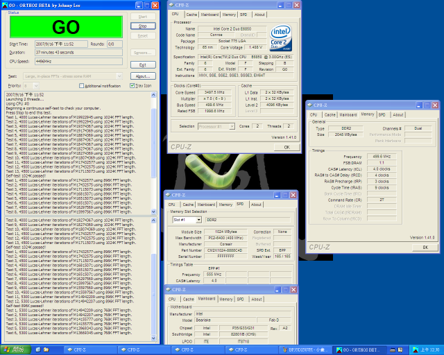Select SPD tab in CPU-Z Memory window
The height and width of the screenshot is (355, 444).
pyautogui.click(x=382, y=114)
